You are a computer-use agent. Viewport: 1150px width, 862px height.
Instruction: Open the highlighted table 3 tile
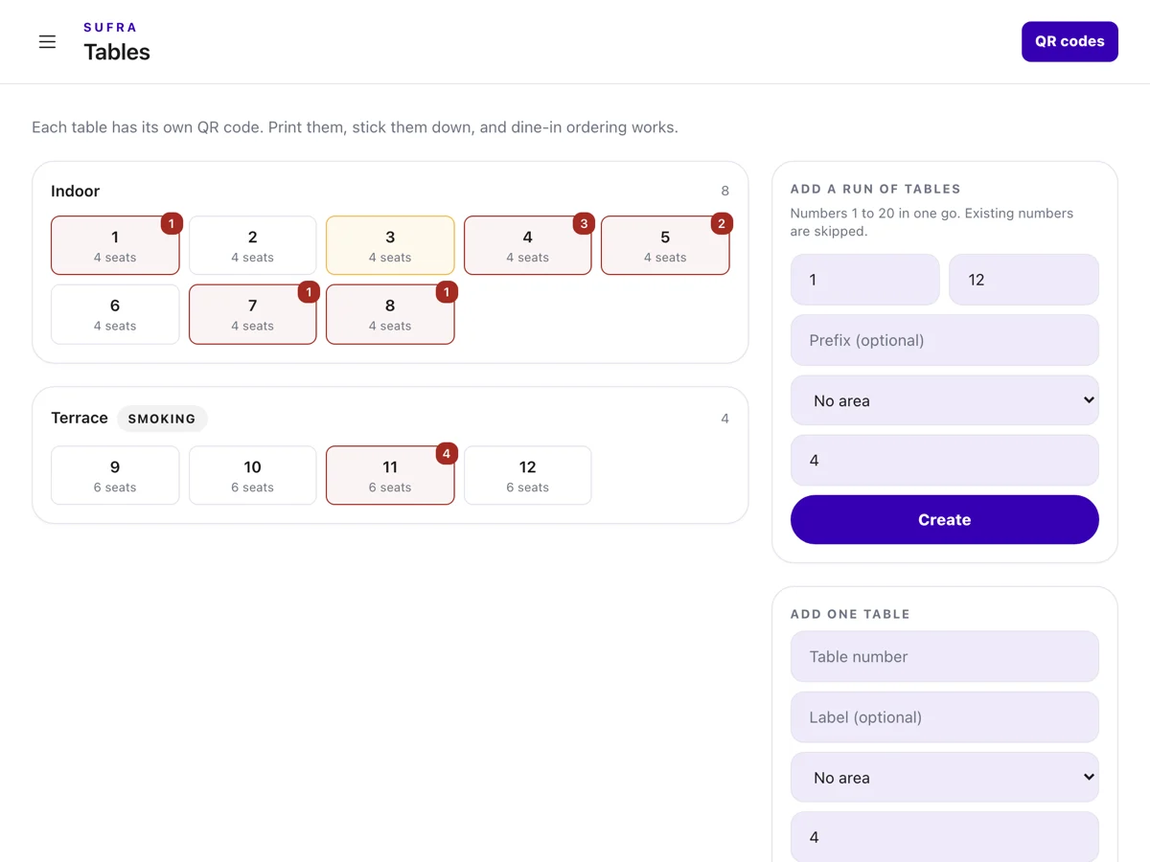(390, 245)
